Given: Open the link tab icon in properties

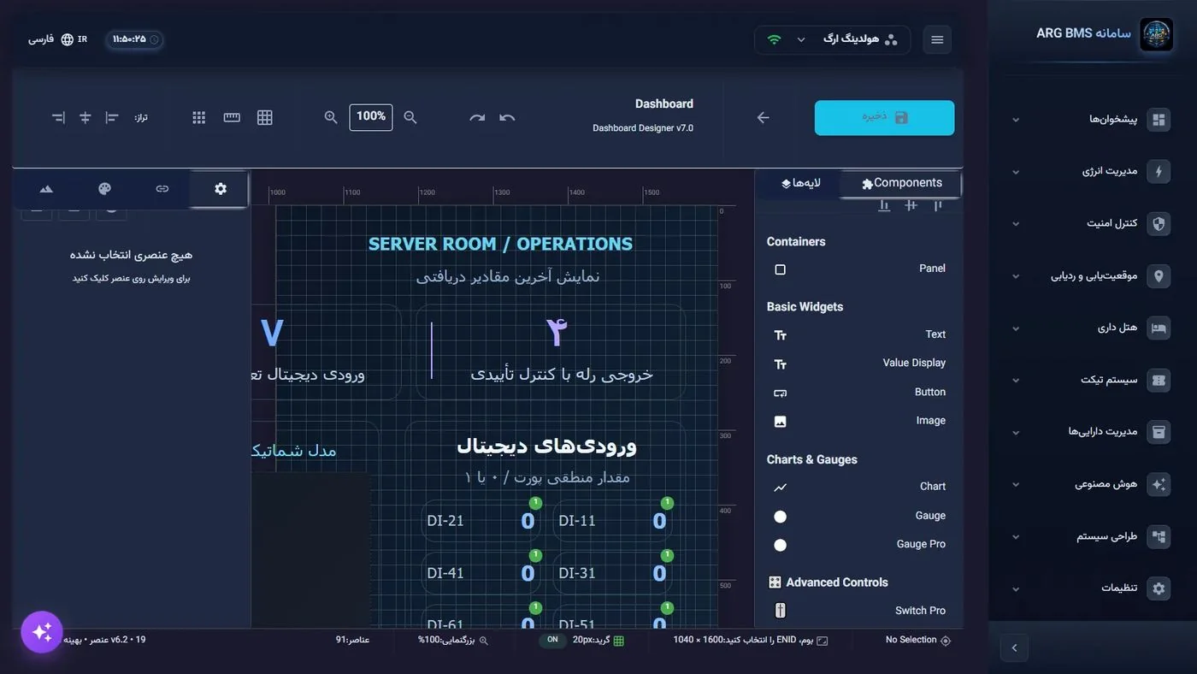Looking at the screenshot, I should (162, 189).
